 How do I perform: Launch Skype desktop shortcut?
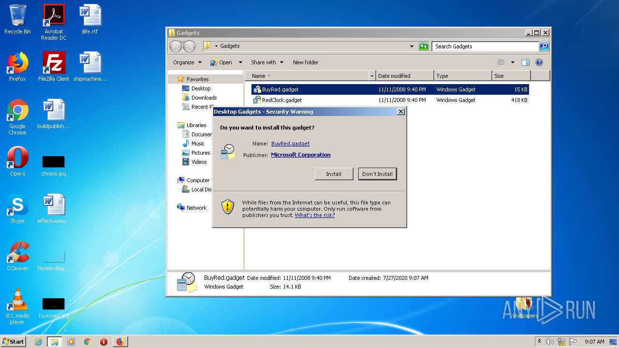(17, 209)
